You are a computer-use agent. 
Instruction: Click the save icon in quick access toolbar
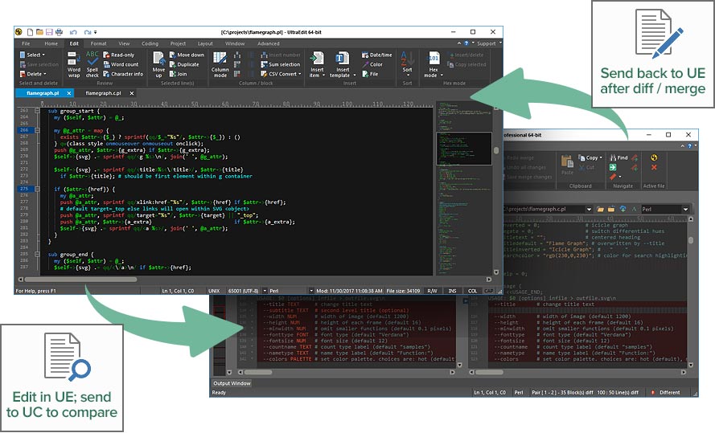coord(49,32)
